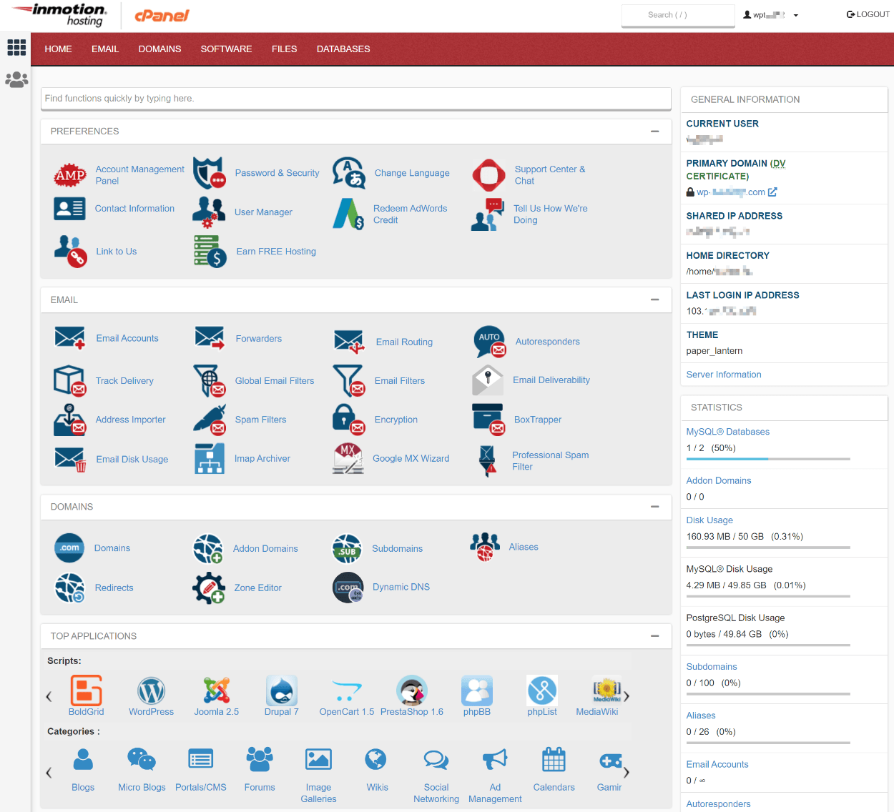Show previous scripts with left arrow
The height and width of the screenshot is (812, 894).
tap(49, 696)
